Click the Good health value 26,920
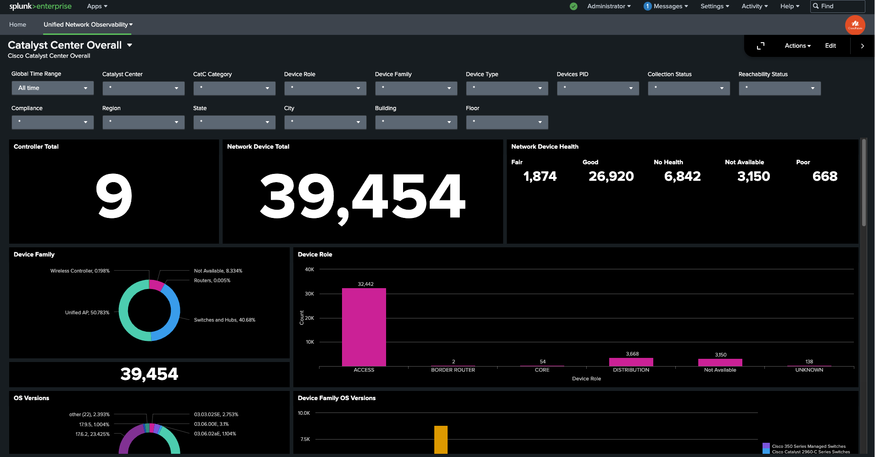The height and width of the screenshot is (457, 875). (611, 176)
